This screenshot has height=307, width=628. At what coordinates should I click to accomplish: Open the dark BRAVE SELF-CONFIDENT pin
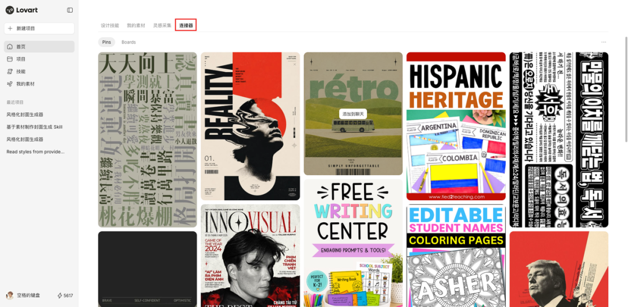147,269
